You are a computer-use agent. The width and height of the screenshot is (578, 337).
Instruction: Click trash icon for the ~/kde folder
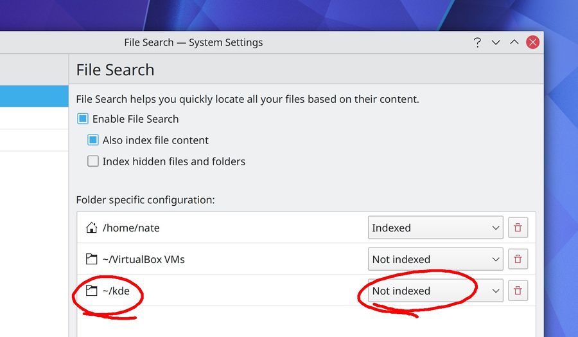[x=518, y=291]
